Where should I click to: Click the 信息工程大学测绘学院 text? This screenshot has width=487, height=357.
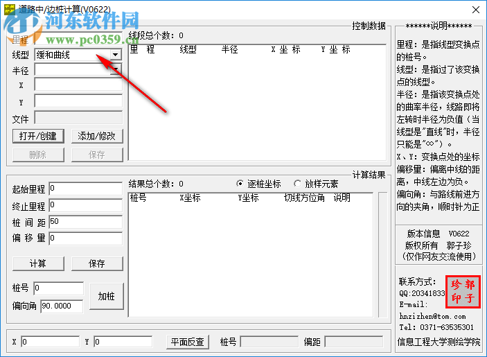click(x=439, y=342)
